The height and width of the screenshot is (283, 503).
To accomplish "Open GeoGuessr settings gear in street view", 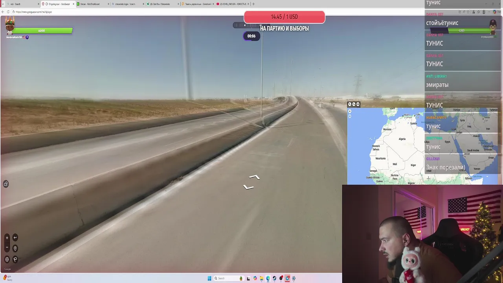I will [x=7, y=259].
